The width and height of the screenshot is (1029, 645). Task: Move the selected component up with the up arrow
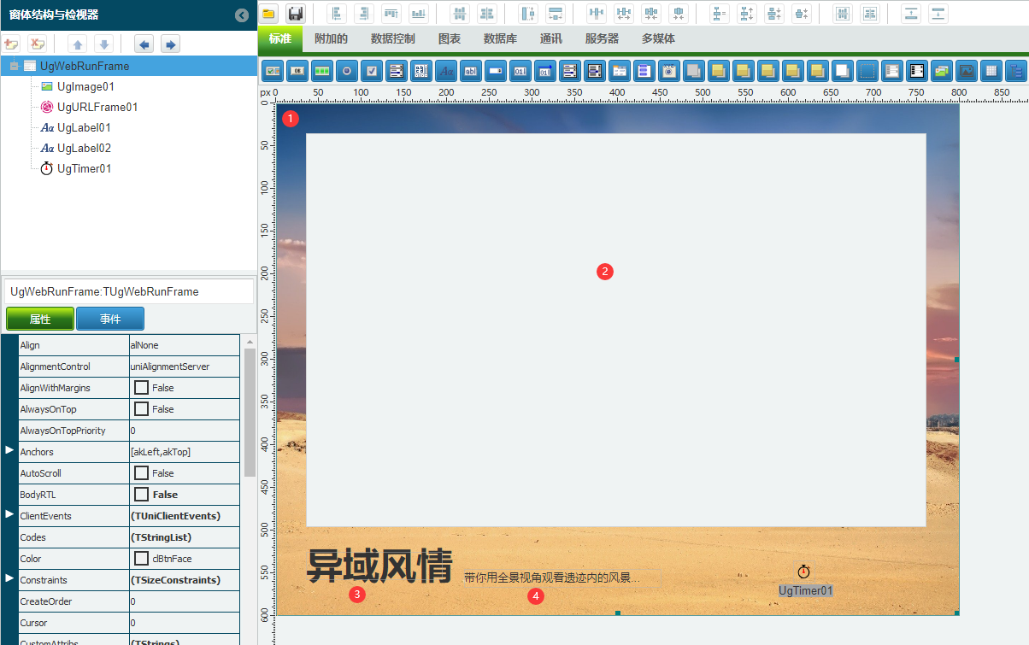(77, 44)
